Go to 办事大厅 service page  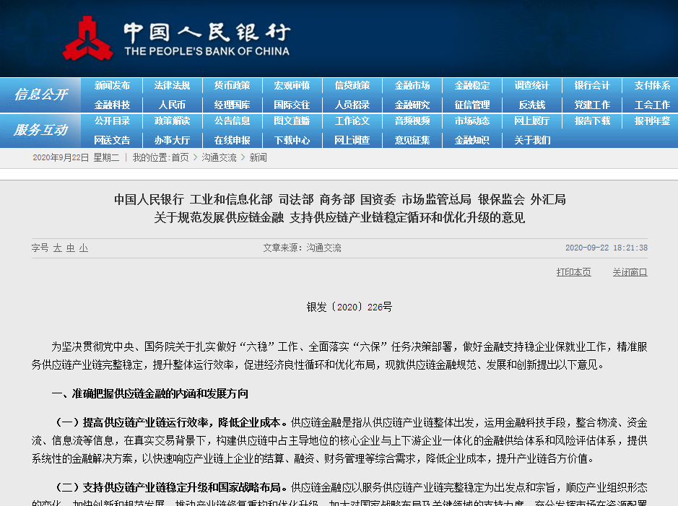[172, 141]
